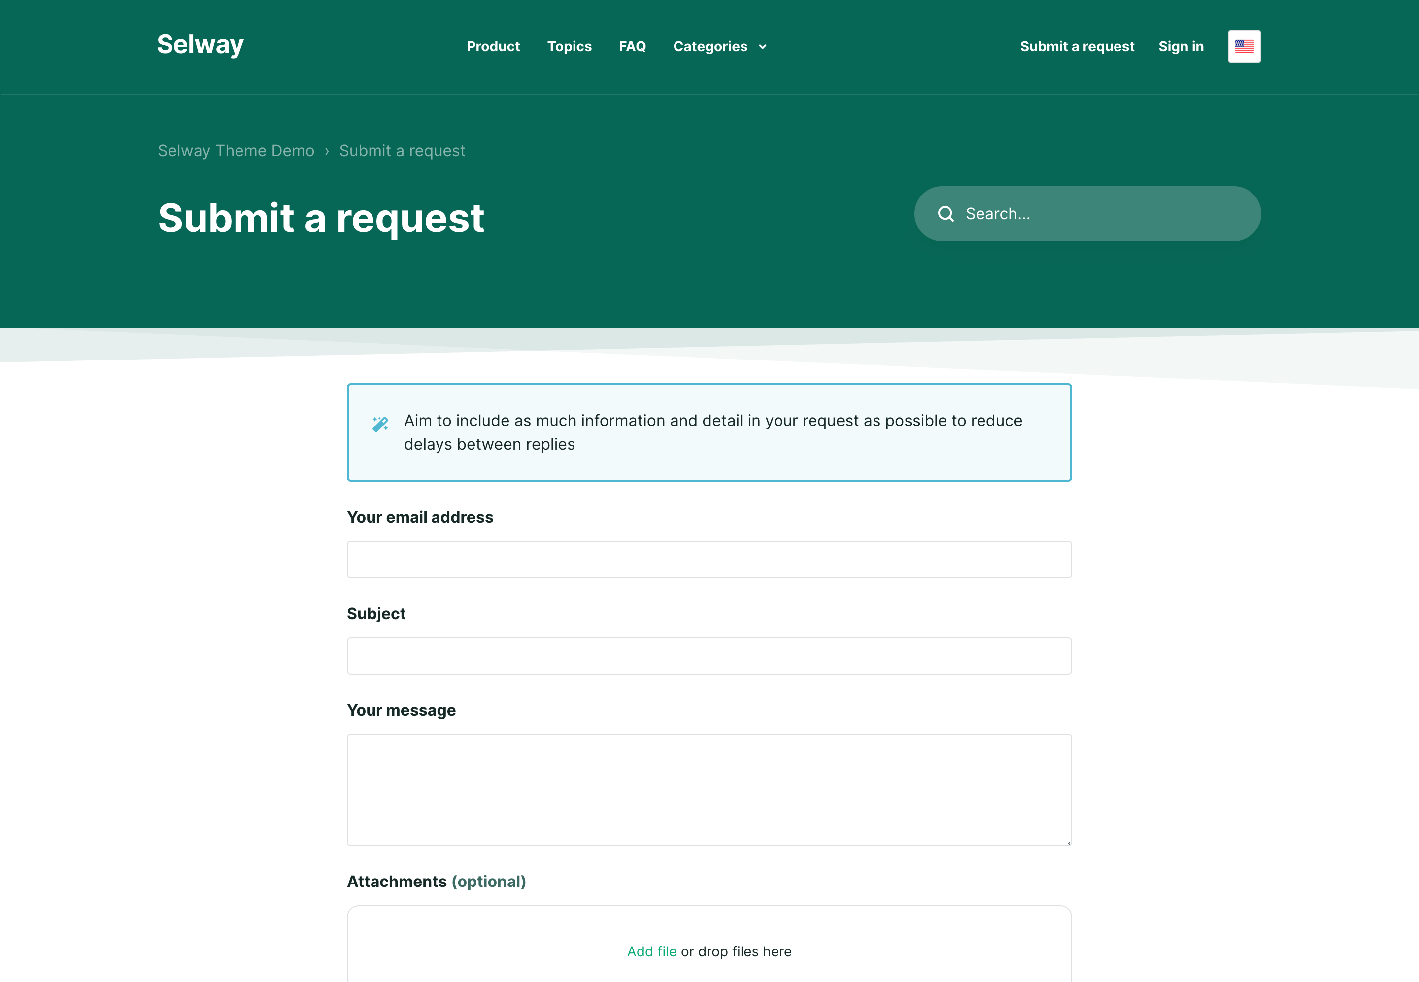Click the Your email address field
Viewport: 1419px width, 982px height.
click(709, 559)
